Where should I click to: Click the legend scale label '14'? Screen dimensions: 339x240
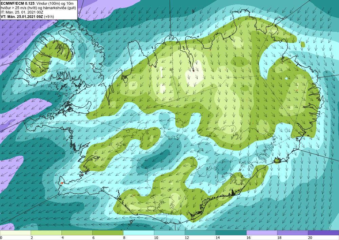[x=218, y=238]
